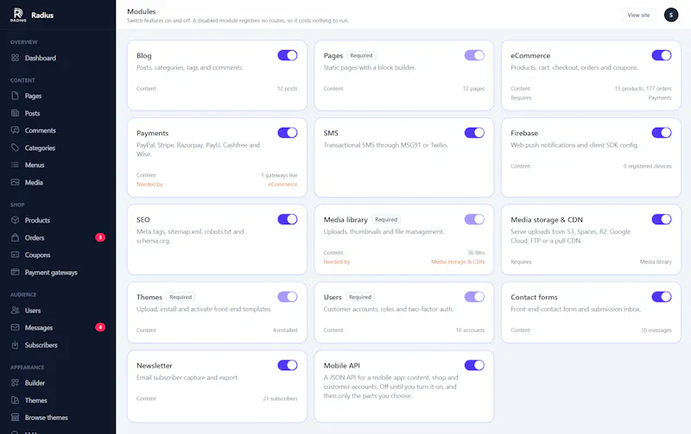
Task: Click the Messages envelope icon
Action: coord(15,328)
